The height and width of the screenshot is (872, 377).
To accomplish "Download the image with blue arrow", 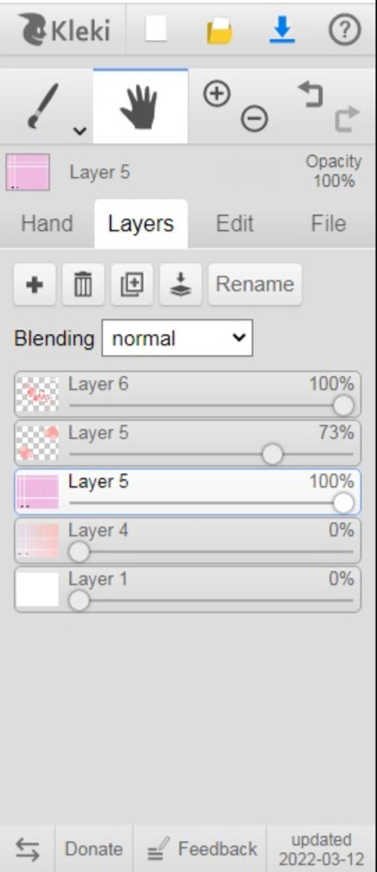I will [282, 29].
